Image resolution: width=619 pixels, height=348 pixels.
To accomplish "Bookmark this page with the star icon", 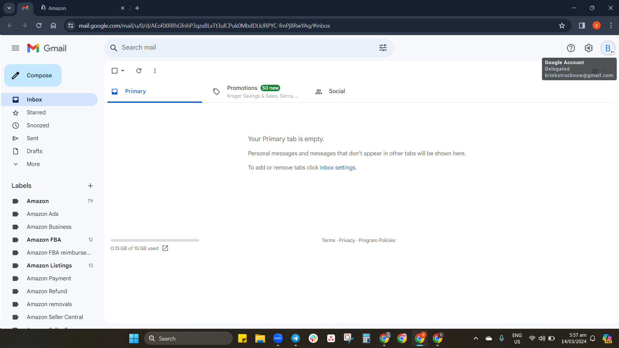I will (562, 25).
